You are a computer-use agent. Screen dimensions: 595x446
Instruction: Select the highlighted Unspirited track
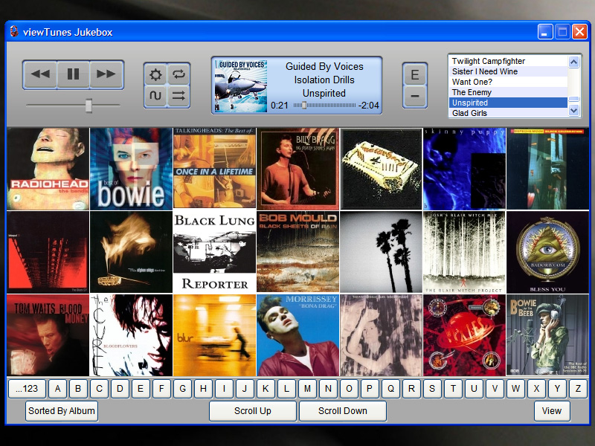508,103
